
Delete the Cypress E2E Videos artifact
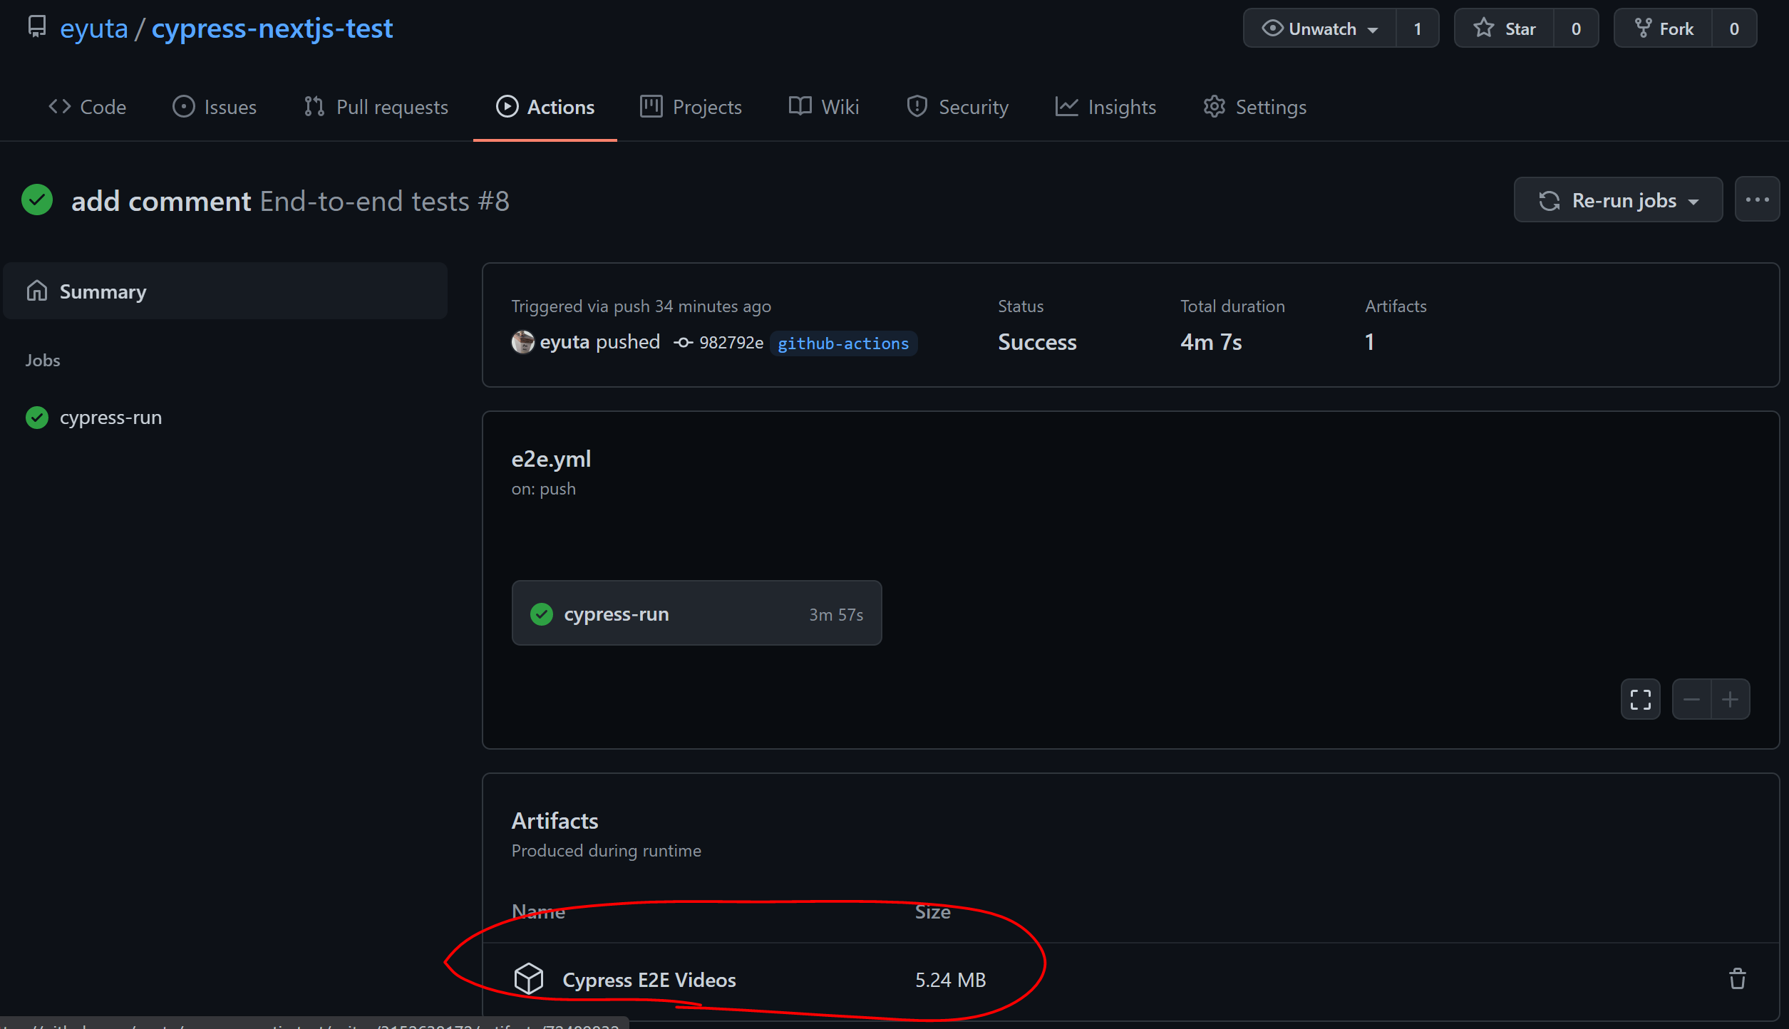(1737, 979)
